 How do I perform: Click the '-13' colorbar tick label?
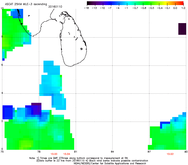coord(94,8)
